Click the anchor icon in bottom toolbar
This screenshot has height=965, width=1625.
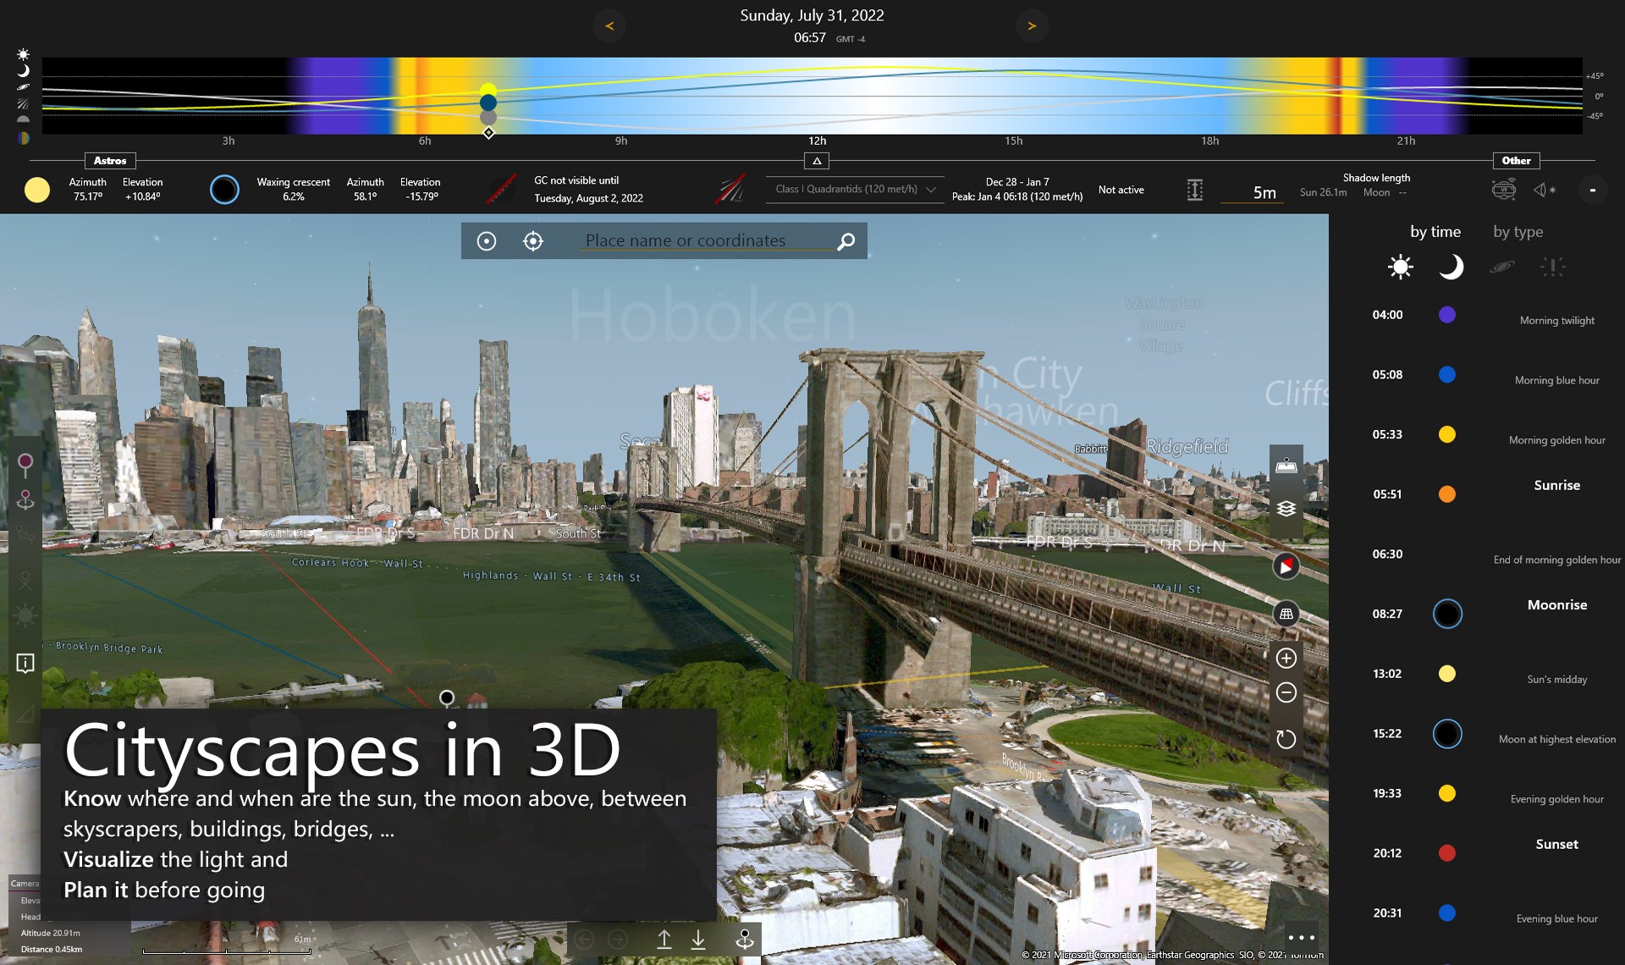click(745, 940)
